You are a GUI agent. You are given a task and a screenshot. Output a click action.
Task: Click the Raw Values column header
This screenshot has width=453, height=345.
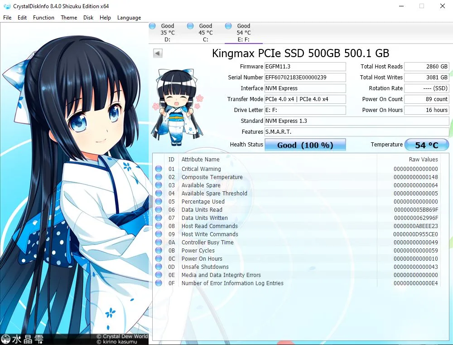click(x=423, y=159)
